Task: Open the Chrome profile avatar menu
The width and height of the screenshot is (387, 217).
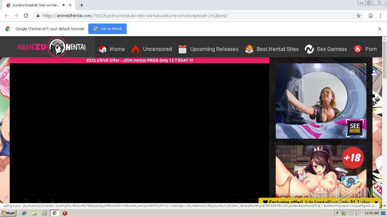Action: click(370, 16)
